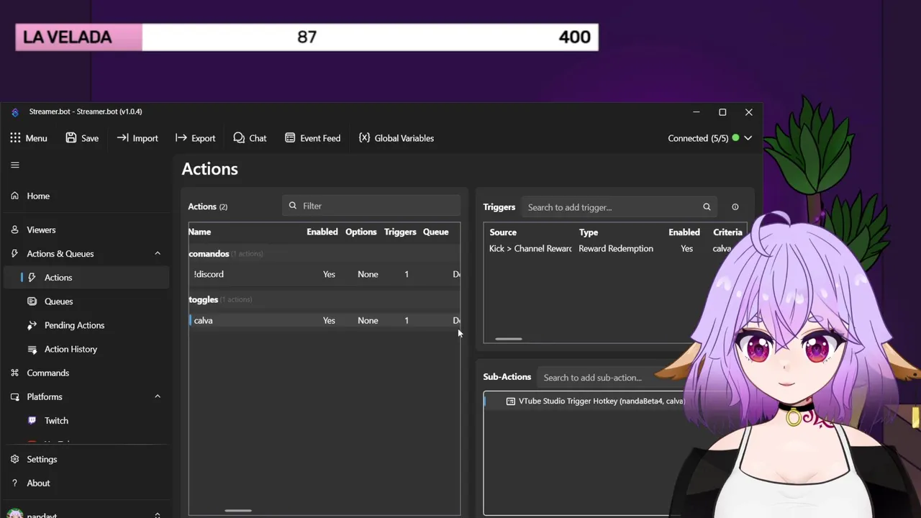This screenshot has width=921, height=518.
Task: Click the LA VELADA goal progress bar
Action: point(307,37)
